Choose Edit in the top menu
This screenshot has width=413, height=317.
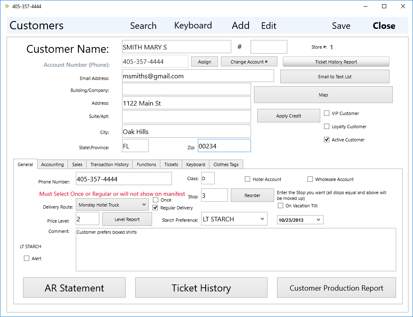(269, 26)
